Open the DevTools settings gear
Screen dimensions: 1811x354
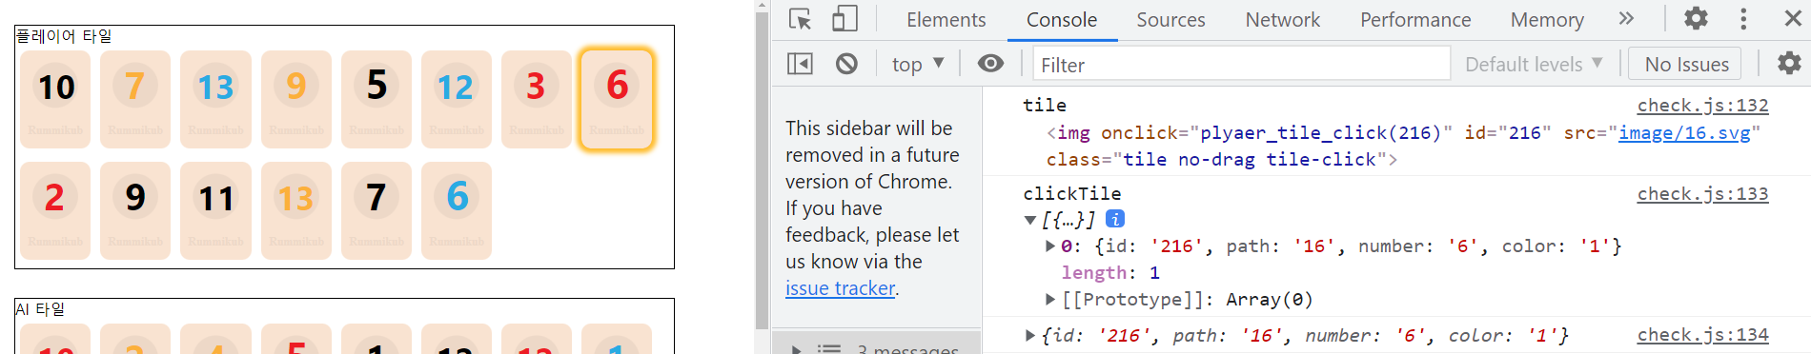tap(1696, 19)
